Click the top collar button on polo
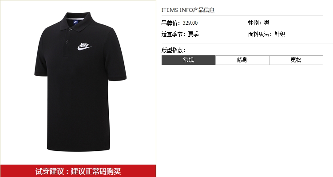Viewport: 333px width, 177px height. [x=70, y=30]
